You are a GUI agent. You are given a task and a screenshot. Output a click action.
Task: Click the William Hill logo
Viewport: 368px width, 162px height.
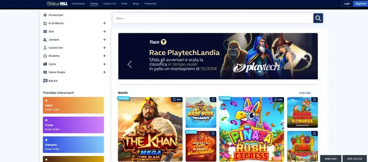pyautogui.click(x=57, y=4)
